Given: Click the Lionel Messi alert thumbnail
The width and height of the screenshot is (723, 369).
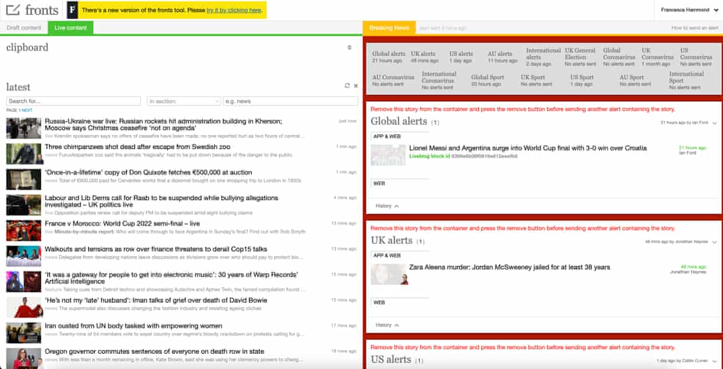Looking at the screenshot, I should 388,155.
